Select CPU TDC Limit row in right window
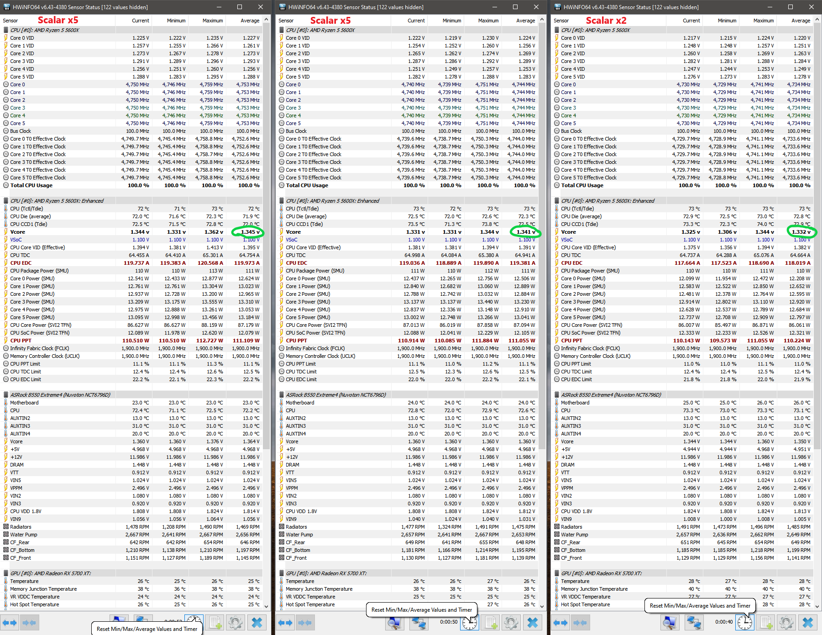 [x=683, y=372]
